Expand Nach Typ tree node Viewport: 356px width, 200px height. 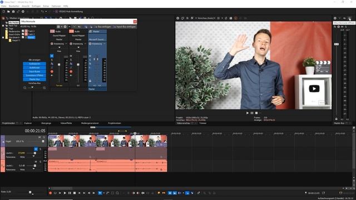tap(3, 26)
